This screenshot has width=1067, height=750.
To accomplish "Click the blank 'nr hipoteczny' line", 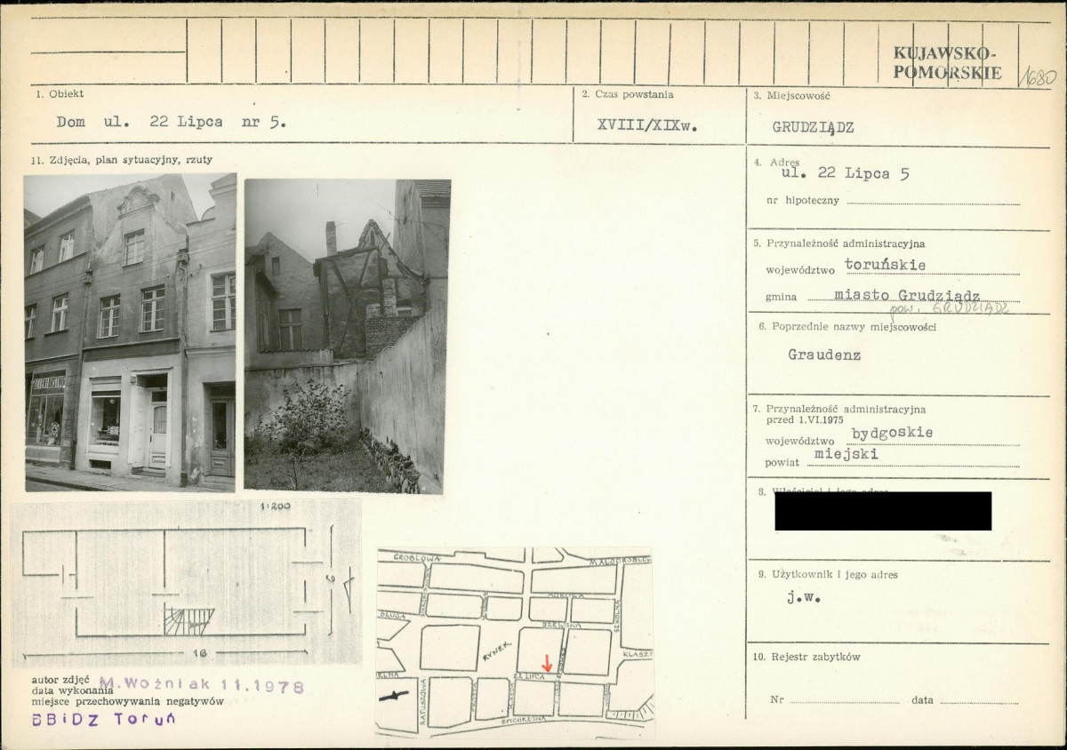I will pyautogui.click(x=933, y=203).
